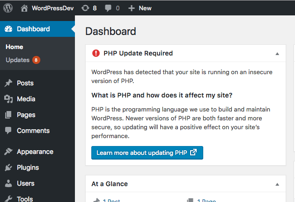Open the Media menu
Screen dimensions: 295x202
pos(26,99)
